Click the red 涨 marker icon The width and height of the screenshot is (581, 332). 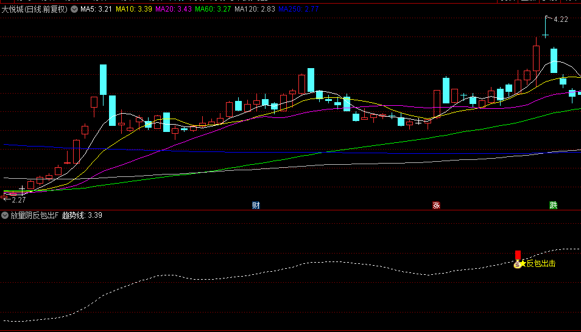(436, 206)
